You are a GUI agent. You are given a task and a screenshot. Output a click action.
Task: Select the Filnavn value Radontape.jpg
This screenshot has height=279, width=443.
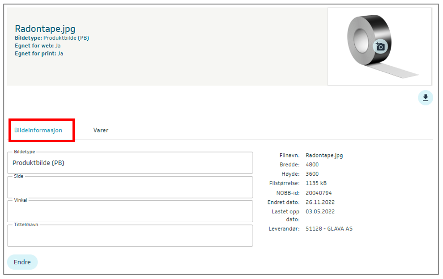pyautogui.click(x=324, y=156)
